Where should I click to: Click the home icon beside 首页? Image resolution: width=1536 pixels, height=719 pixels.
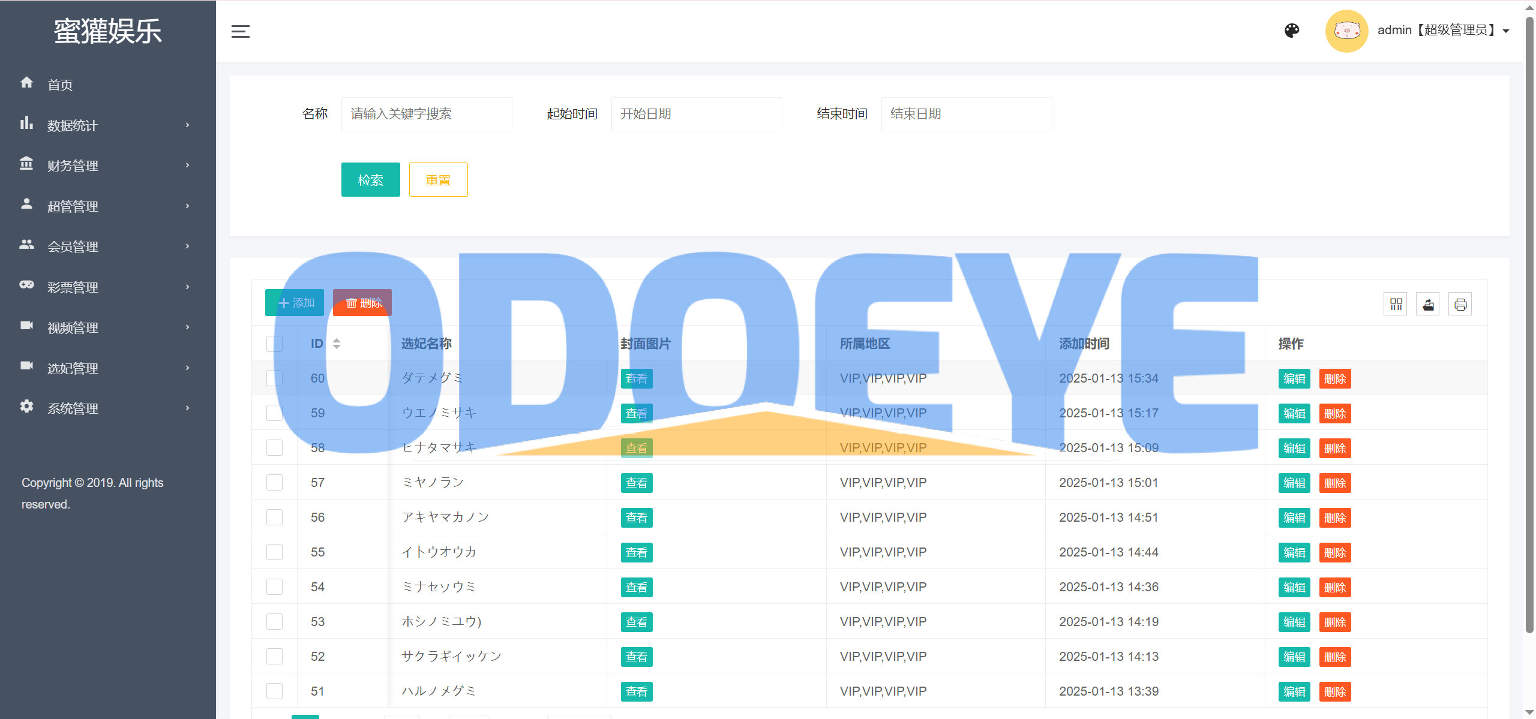tap(26, 83)
